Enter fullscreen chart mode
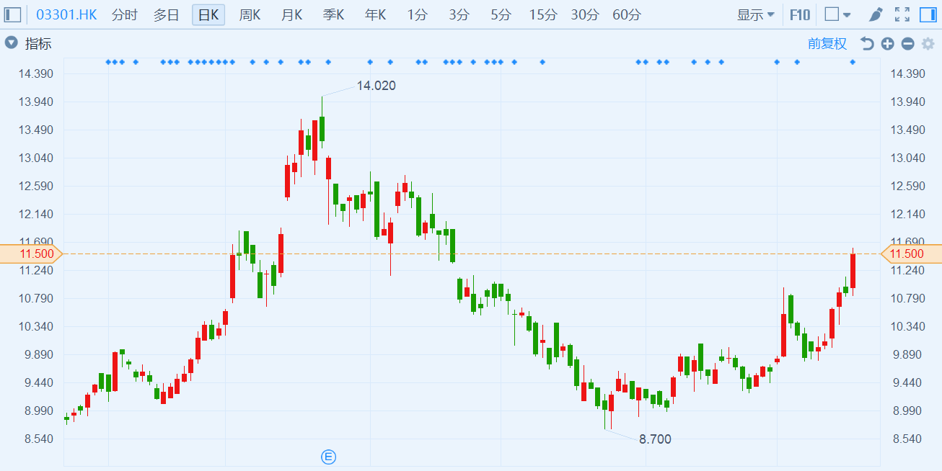Image resolution: width=942 pixels, height=471 pixels. pyautogui.click(x=902, y=14)
